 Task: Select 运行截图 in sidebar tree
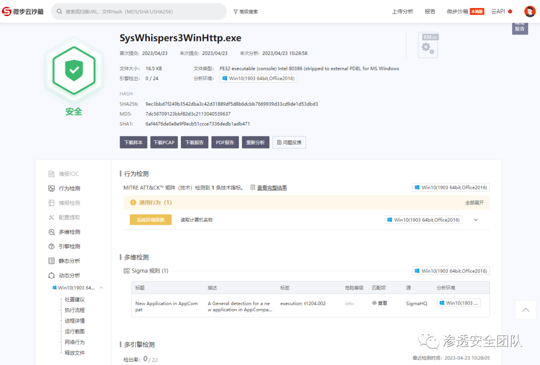click(x=74, y=331)
